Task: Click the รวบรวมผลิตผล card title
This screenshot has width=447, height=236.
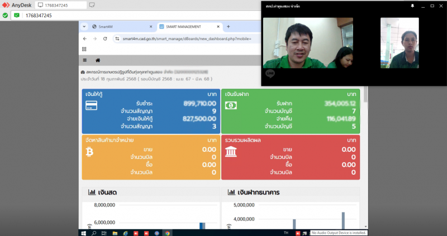Action: tap(242, 140)
